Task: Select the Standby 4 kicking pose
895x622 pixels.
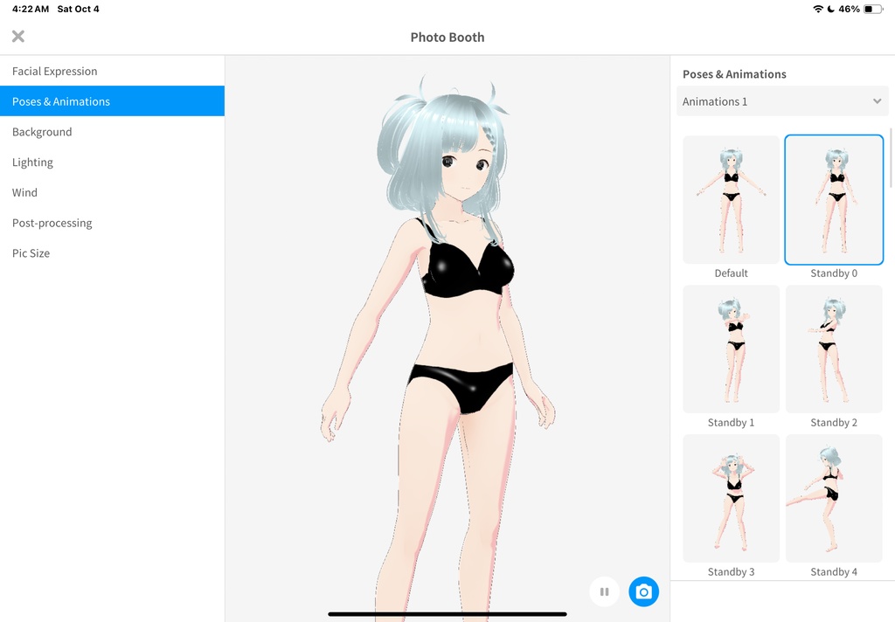Action: 833,498
